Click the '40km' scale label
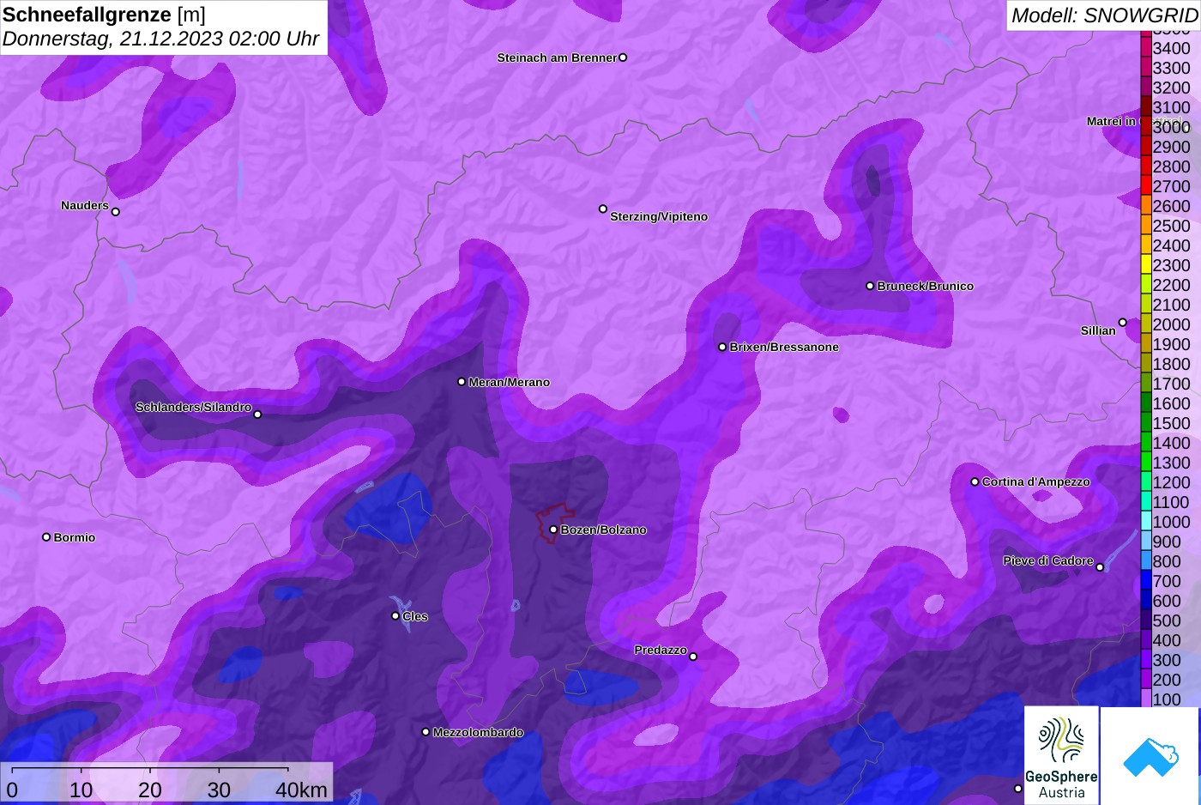This screenshot has width=1201, height=805. pos(301,790)
